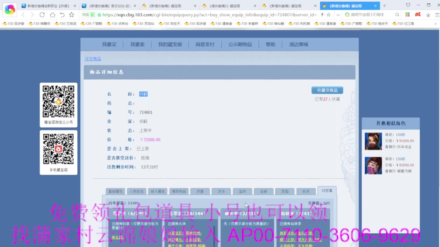This screenshot has width=440, height=247.
Task: Open the 150 神仙卷 bookmark
Action: click(x=274, y=24)
